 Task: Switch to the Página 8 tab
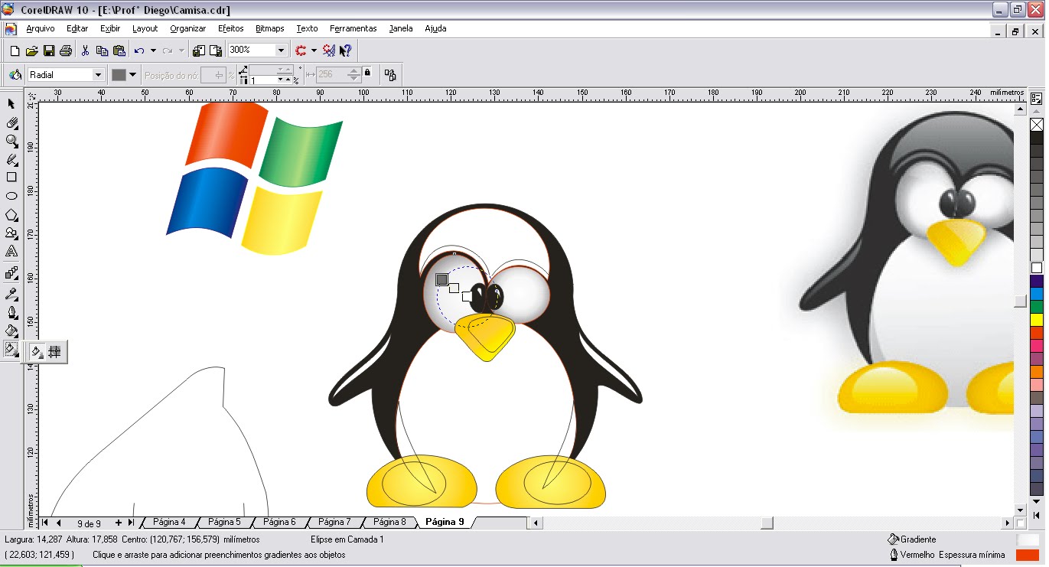click(389, 522)
